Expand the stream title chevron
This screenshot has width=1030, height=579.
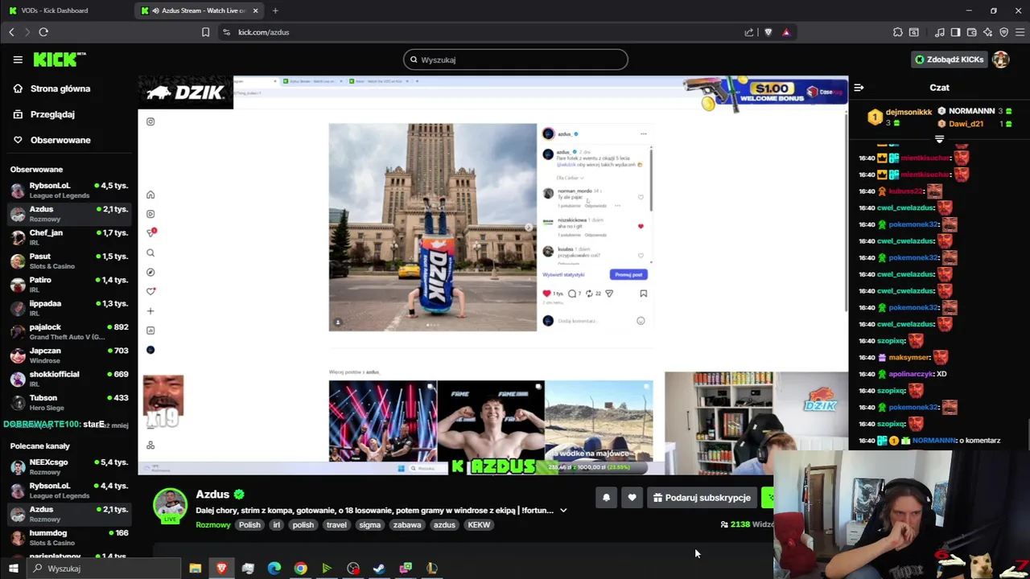pyautogui.click(x=563, y=511)
